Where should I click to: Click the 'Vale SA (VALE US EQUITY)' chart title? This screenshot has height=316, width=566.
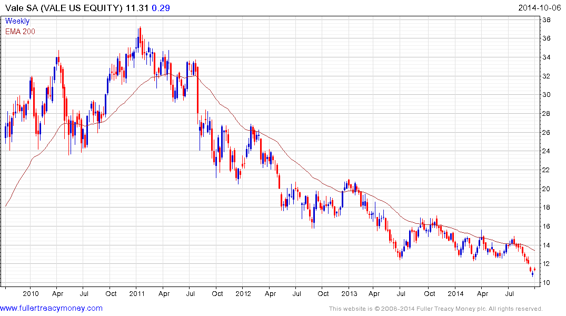pos(64,8)
